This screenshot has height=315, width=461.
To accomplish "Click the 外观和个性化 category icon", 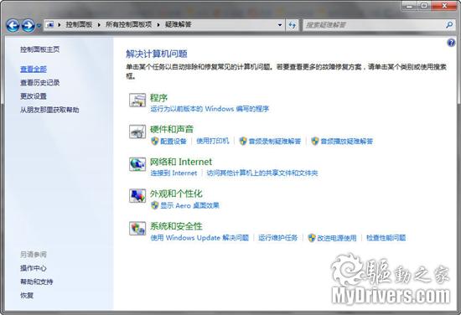I will click(137, 196).
